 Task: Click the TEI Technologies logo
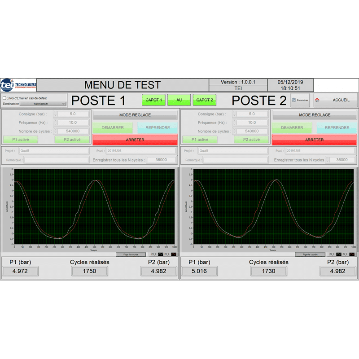point(18,85)
